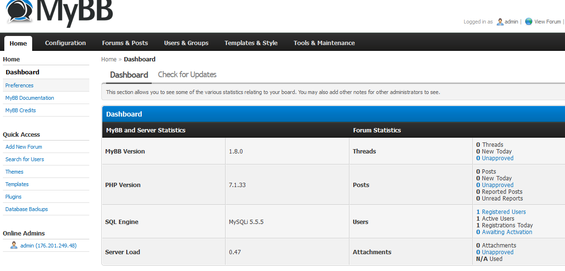Click the admin username link in header
Image resolution: width=565 pixels, height=271 pixels.
tap(511, 22)
